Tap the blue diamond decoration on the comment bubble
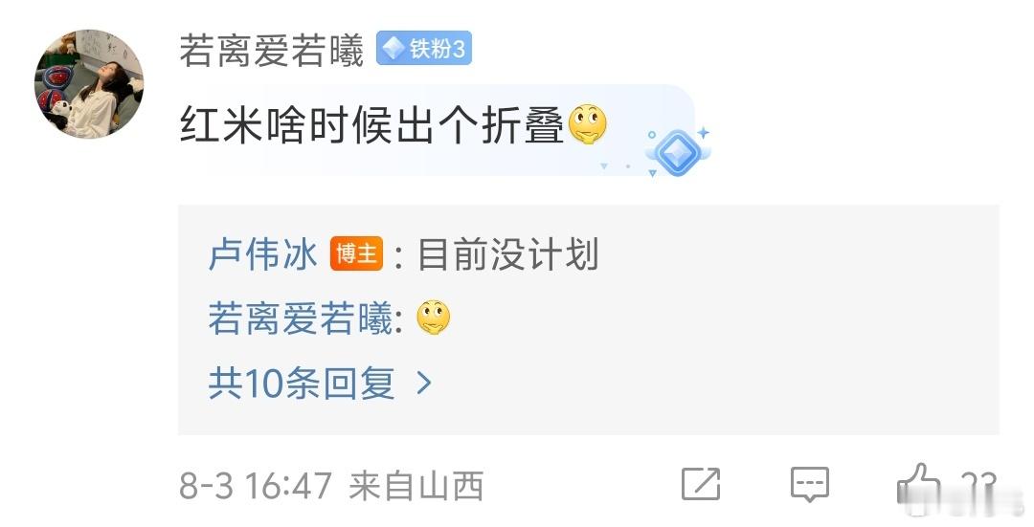 pyautogui.click(x=677, y=152)
